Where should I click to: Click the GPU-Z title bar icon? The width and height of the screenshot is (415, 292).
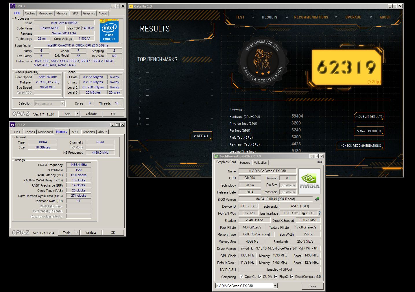coord(216,156)
